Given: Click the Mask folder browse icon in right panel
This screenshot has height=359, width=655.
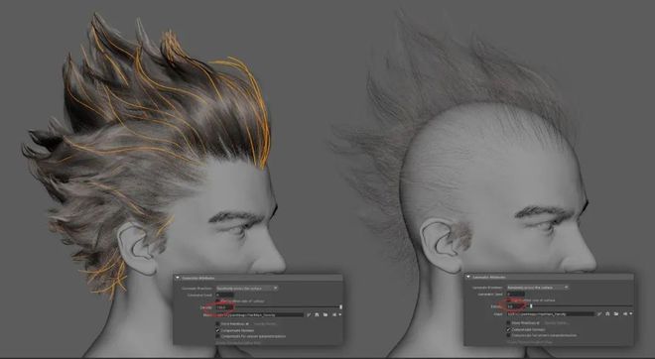Looking at the screenshot, I should 616,313.
